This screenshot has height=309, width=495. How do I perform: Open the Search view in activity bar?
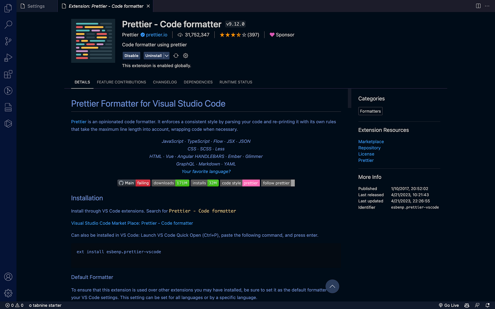8,24
